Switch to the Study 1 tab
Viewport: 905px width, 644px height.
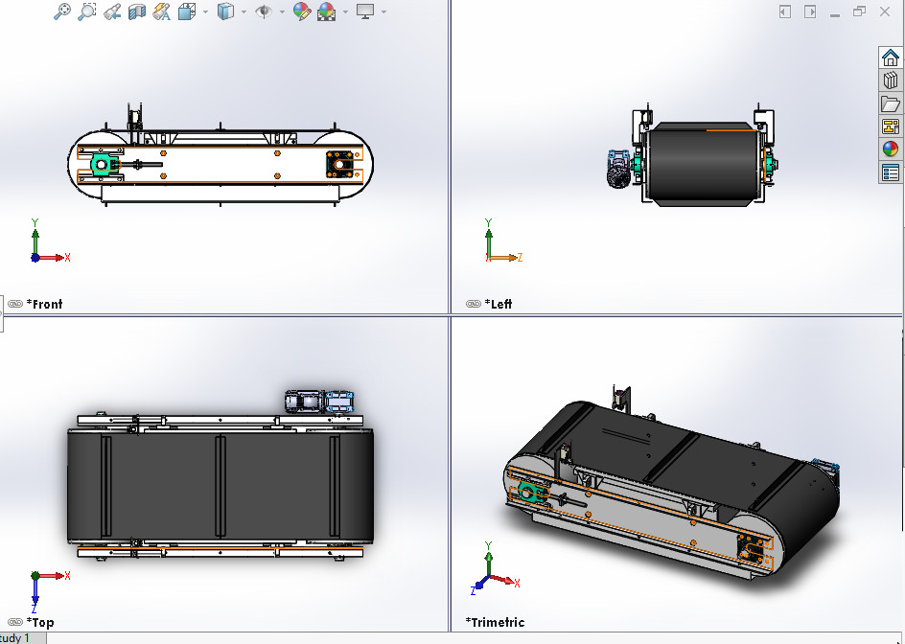click(17, 638)
